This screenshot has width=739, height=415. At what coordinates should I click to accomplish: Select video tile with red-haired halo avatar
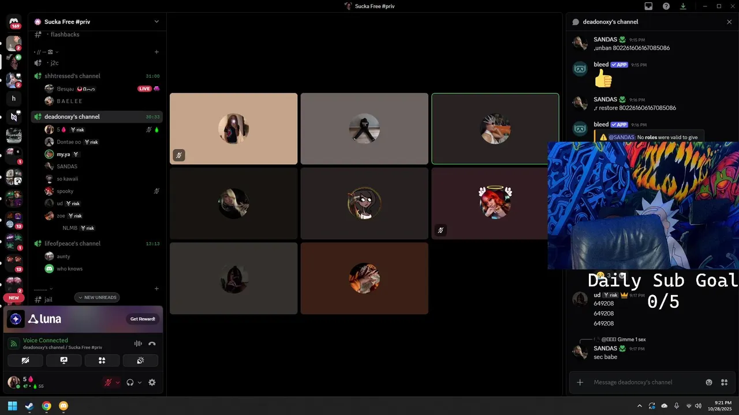point(495,203)
